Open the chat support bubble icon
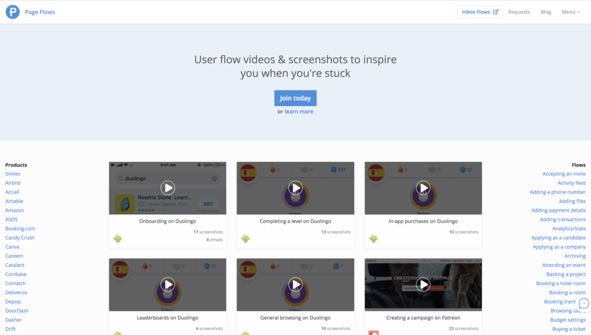591x335 pixels. pyautogui.click(x=584, y=304)
